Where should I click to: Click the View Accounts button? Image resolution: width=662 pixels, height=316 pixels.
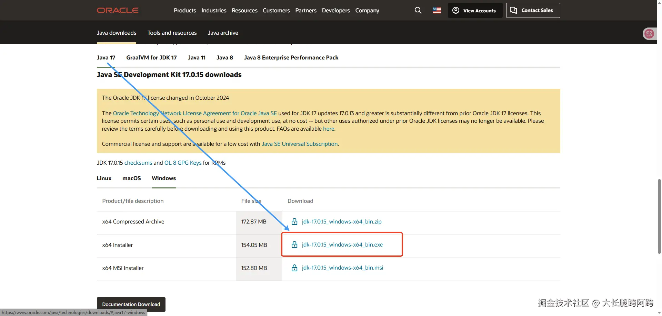(x=475, y=10)
